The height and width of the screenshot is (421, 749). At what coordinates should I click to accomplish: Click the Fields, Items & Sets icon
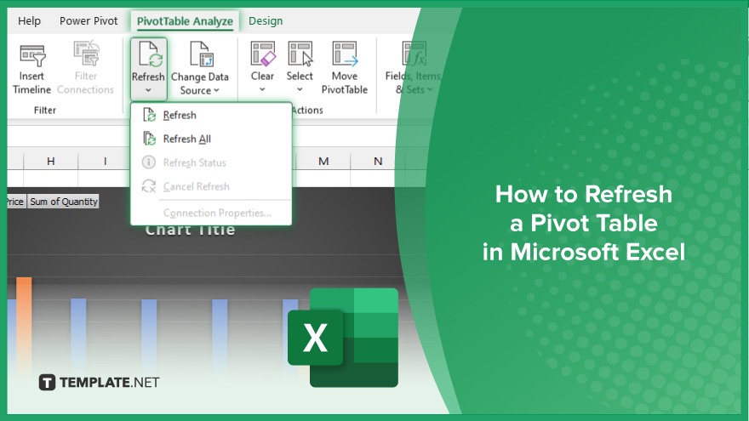415,54
